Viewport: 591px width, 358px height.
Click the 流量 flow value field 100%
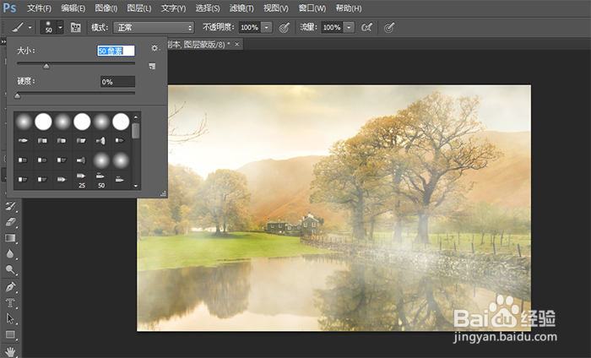pyautogui.click(x=332, y=27)
